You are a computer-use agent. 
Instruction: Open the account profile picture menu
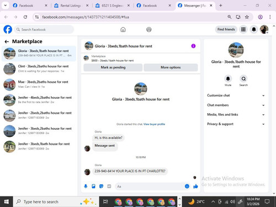pyautogui.click(x=264, y=29)
